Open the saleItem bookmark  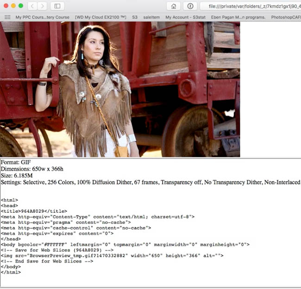[151, 17]
